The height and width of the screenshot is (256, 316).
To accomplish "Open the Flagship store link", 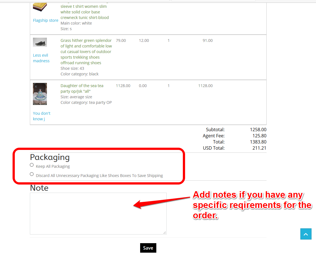I will click(x=46, y=20).
